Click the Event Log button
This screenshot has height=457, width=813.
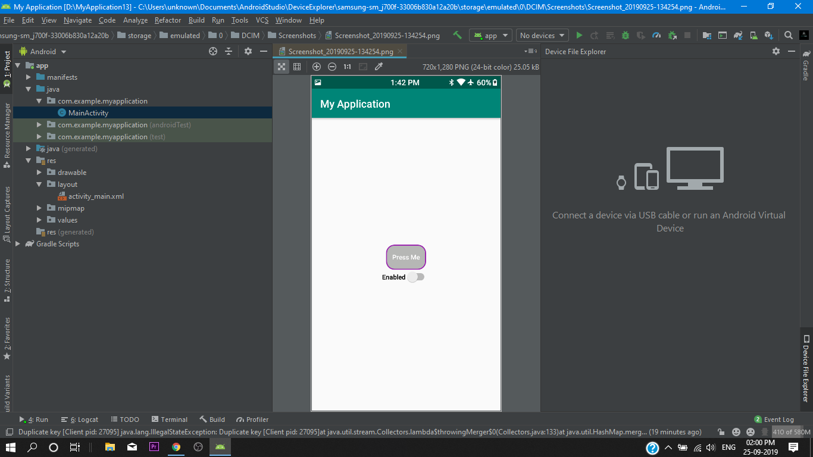(x=774, y=420)
